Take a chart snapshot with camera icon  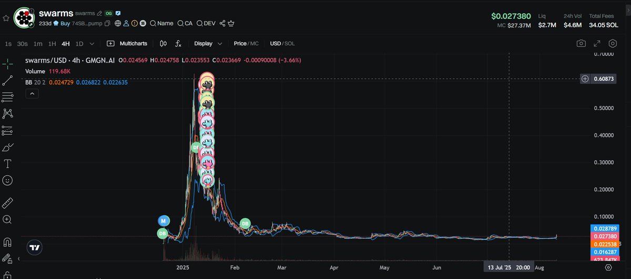click(x=581, y=44)
